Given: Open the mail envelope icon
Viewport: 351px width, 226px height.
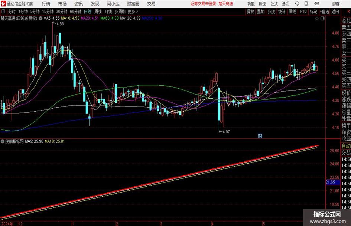Looking at the screenshot, I should tap(316, 4).
